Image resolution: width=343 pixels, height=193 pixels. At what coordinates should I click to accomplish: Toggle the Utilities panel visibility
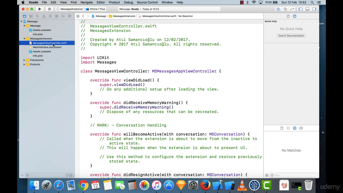(314, 9)
